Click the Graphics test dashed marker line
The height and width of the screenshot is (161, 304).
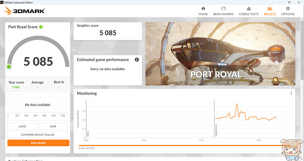pyautogui.click(x=214, y=119)
